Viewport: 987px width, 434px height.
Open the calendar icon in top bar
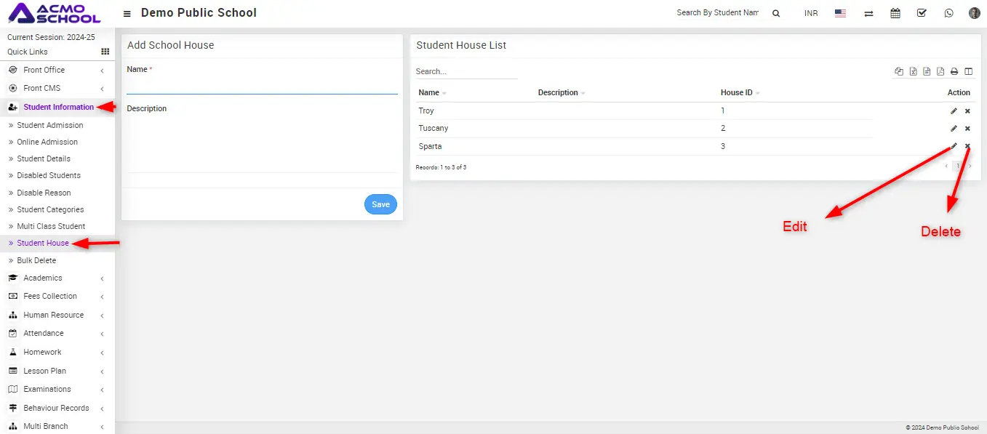click(895, 13)
